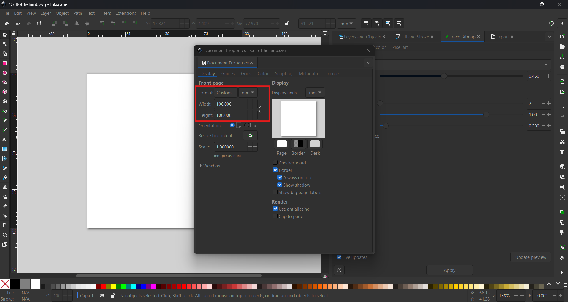Image resolution: width=568 pixels, height=302 pixels.
Task: Open the Metadata tab
Action: click(x=308, y=74)
